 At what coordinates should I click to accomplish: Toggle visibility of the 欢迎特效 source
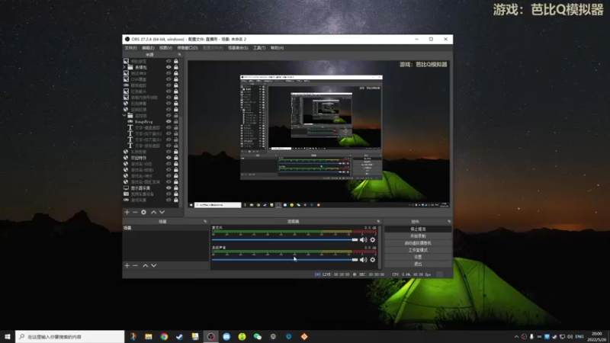tap(169, 158)
